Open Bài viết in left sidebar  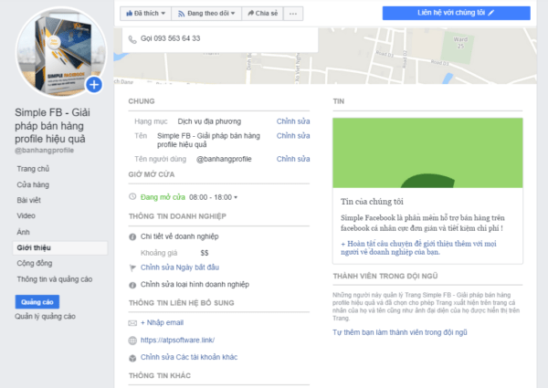28,201
